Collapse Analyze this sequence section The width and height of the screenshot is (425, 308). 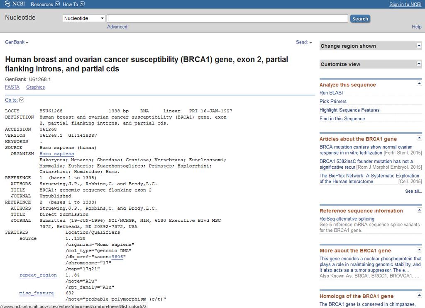419,84
